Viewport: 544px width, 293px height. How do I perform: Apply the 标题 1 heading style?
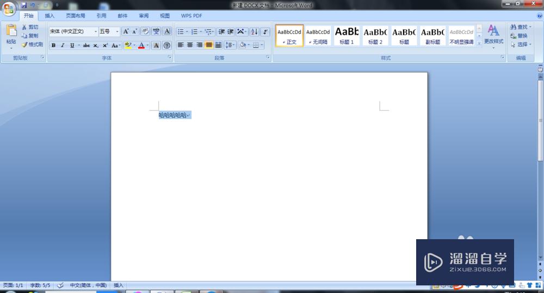click(347, 36)
